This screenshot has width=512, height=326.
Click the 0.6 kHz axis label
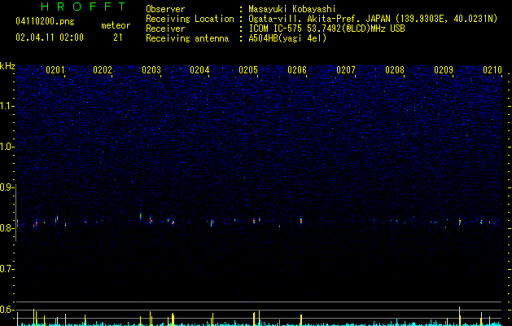tap(7, 310)
